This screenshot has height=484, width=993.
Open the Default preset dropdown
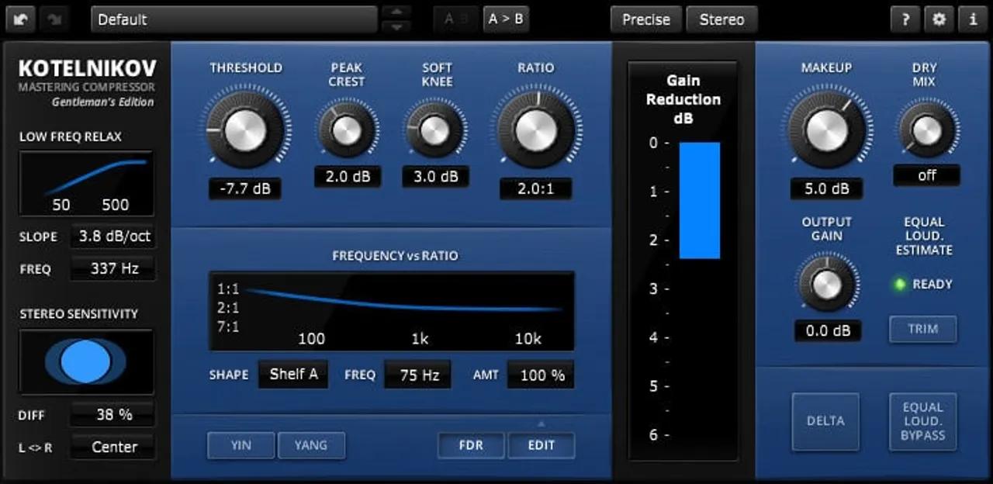point(234,19)
